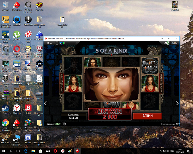Open Я.Браузер desktop shortcut
193x154 pixels.
tap(17, 109)
